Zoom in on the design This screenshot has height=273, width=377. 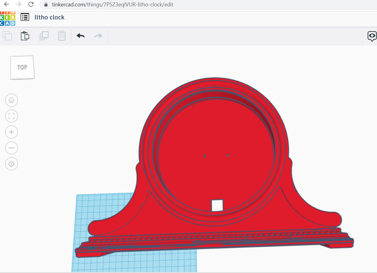pos(11,132)
